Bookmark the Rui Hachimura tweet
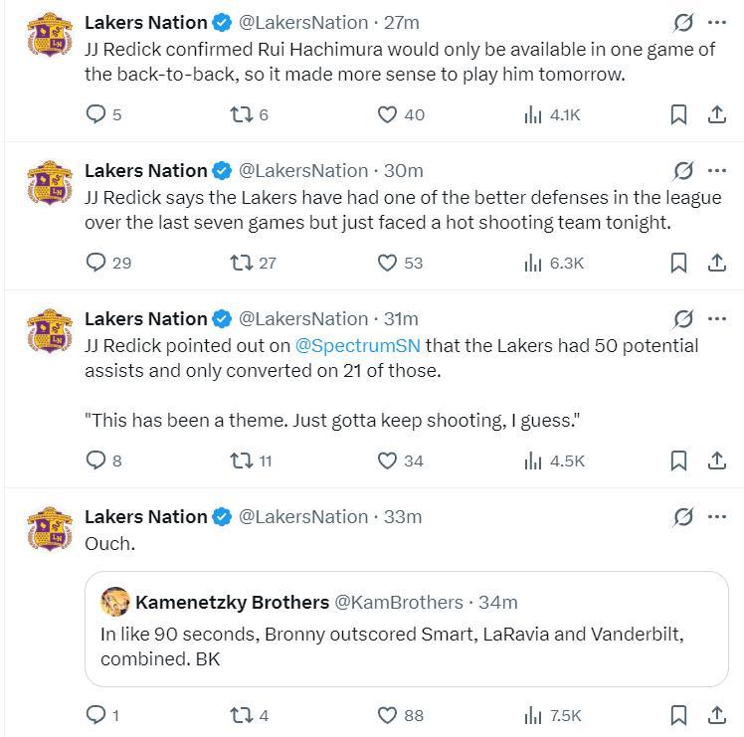Screen dimensions: 744x737 [x=678, y=114]
